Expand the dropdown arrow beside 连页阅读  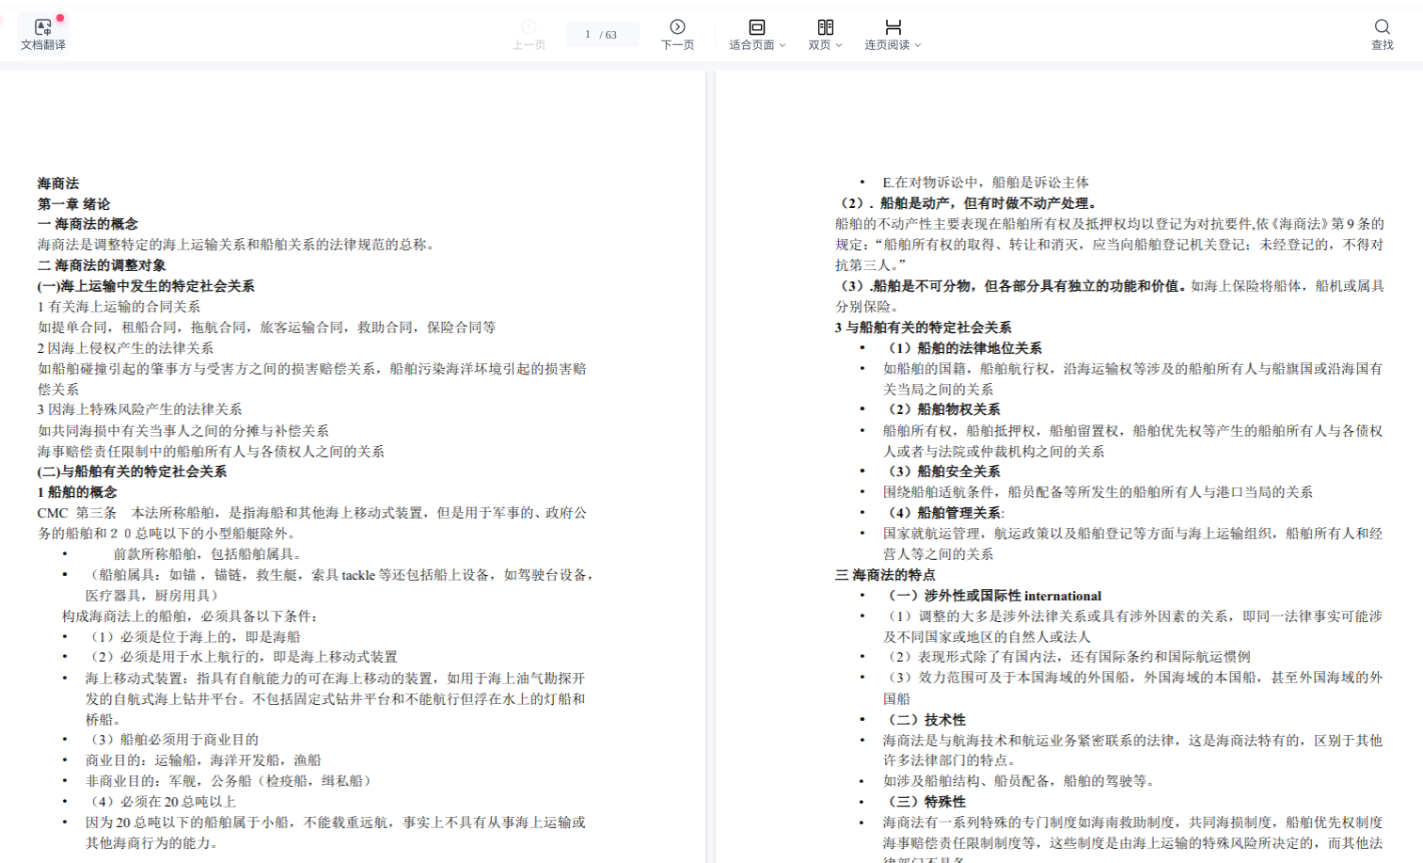(x=918, y=45)
